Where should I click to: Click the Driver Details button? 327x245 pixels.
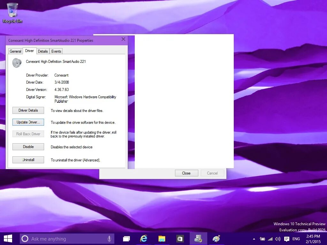28,110
